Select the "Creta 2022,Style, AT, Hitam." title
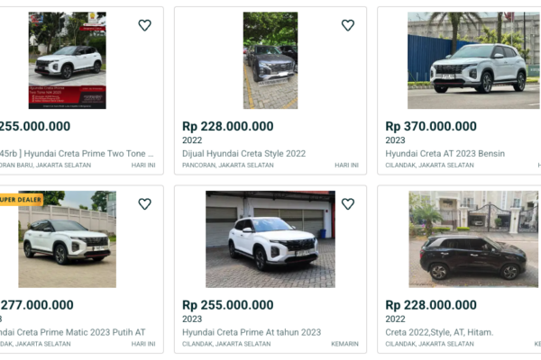 click(x=441, y=332)
